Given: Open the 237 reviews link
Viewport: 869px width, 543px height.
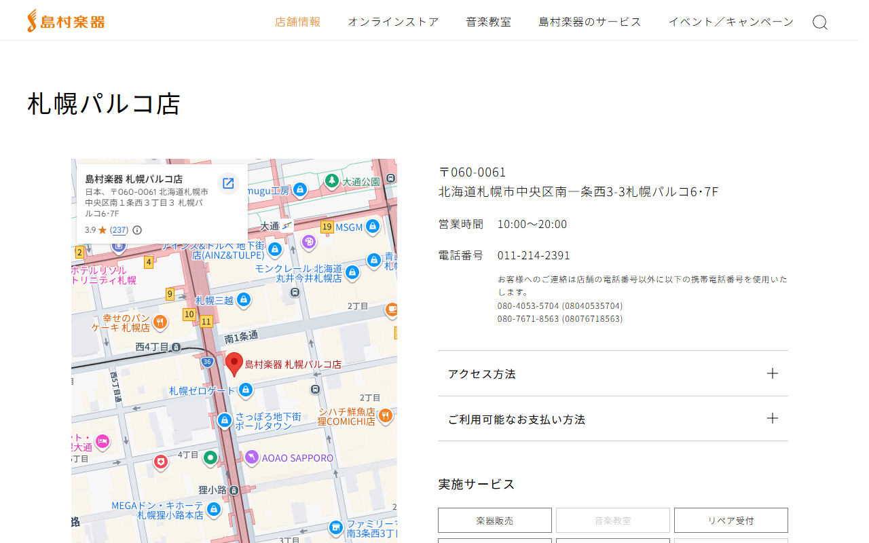Looking at the screenshot, I should [x=119, y=230].
